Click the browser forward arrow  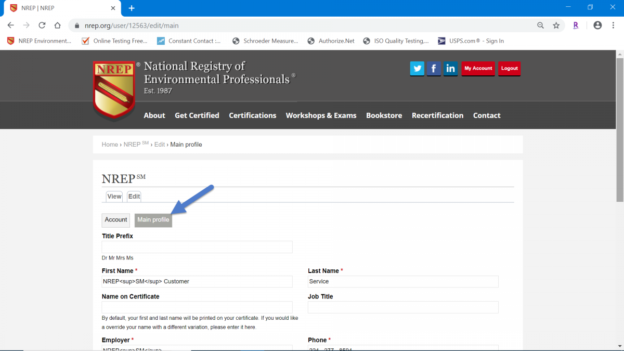pos(26,25)
